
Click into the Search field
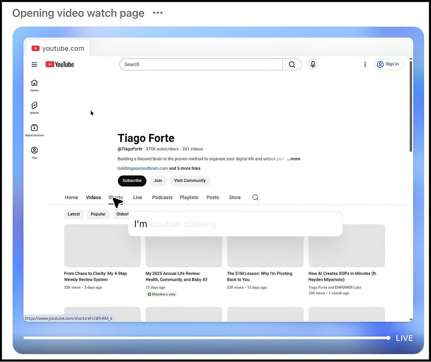coord(201,64)
